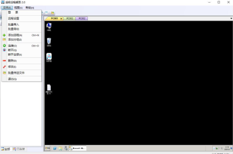Viewport: 233px width, 154px height.
Task: Open the folder icon in the main toolbar
Action: pyautogui.click(x=52, y=13)
